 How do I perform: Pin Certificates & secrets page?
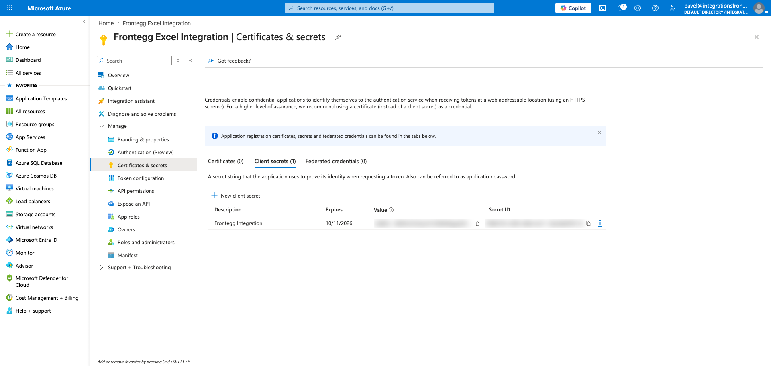point(338,37)
